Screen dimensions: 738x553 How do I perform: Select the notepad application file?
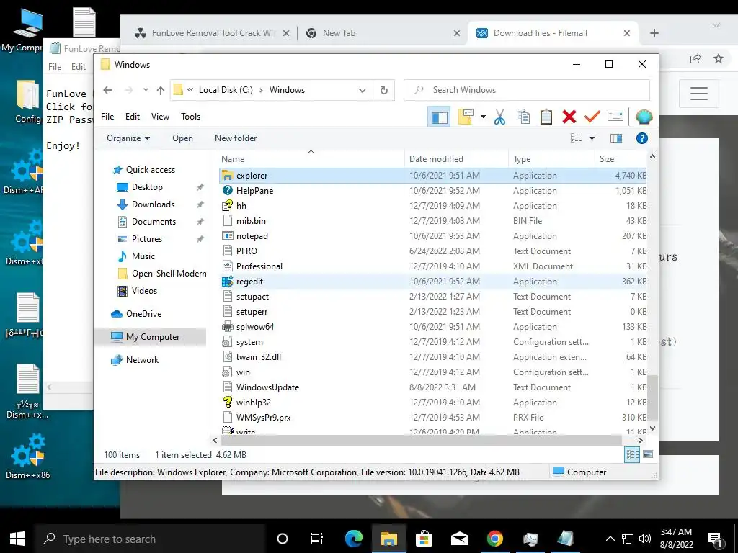(x=433, y=236)
